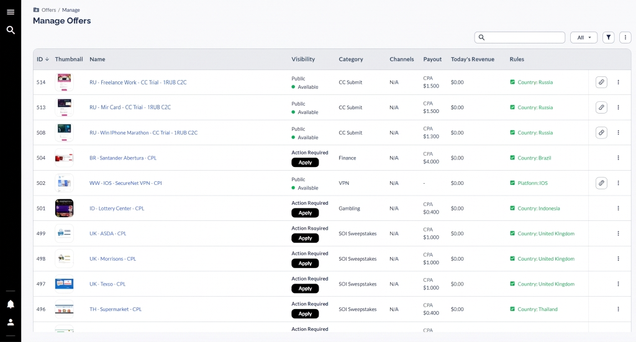Open WW - IOS - SecureNet VPN offer link
Viewport: 636px width, 342px height.
125,183
